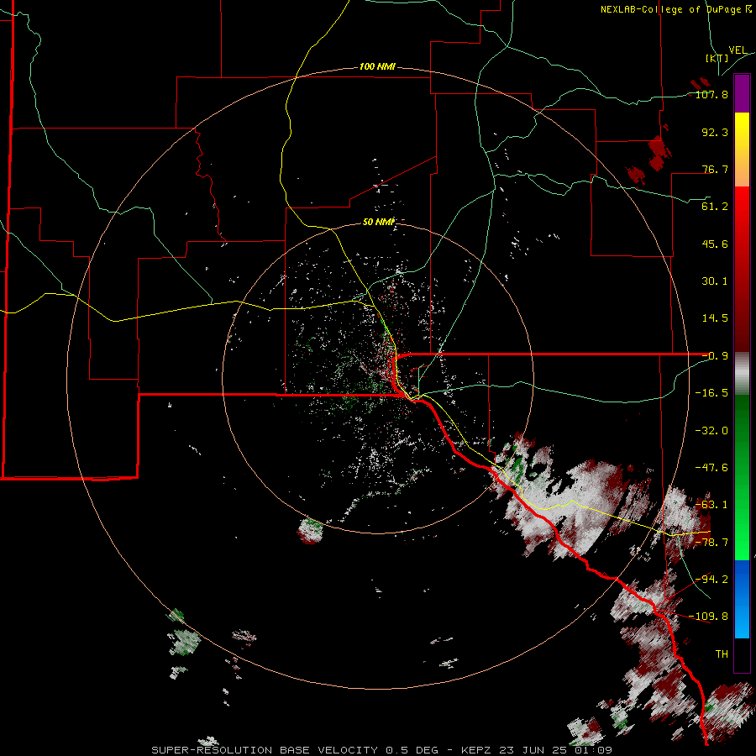Pick the purple top segment of color bar
Screen dimensions: 756x756
coord(742,94)
